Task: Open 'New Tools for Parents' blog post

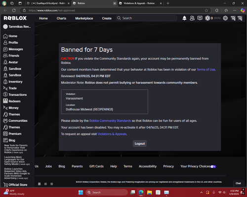Action: 16,149
